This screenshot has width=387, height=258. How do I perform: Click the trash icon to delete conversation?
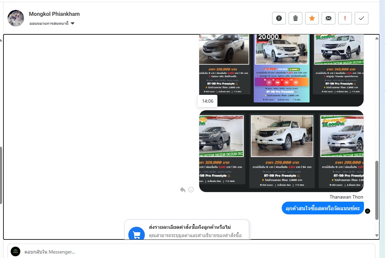[x=295, y=18]
